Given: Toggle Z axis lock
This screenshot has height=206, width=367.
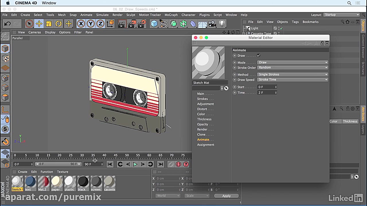Looking at the screenshot, I should 100,24.
